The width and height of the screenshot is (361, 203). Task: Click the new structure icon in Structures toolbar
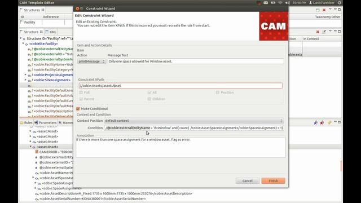[318, 10]
